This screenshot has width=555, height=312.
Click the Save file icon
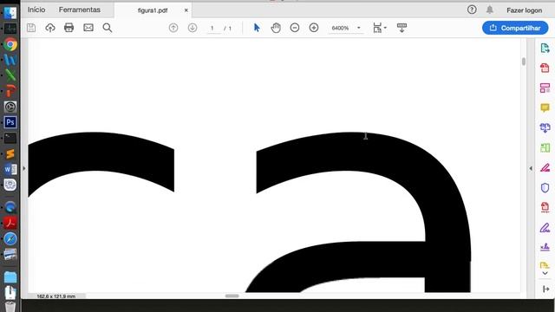pyautogui.click(x=31, y=28)
